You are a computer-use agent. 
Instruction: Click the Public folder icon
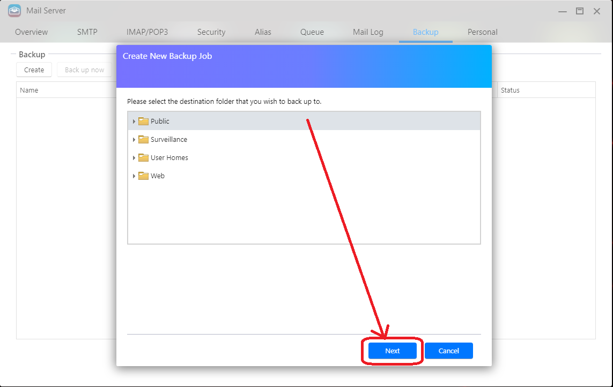[x=144, y=121]
